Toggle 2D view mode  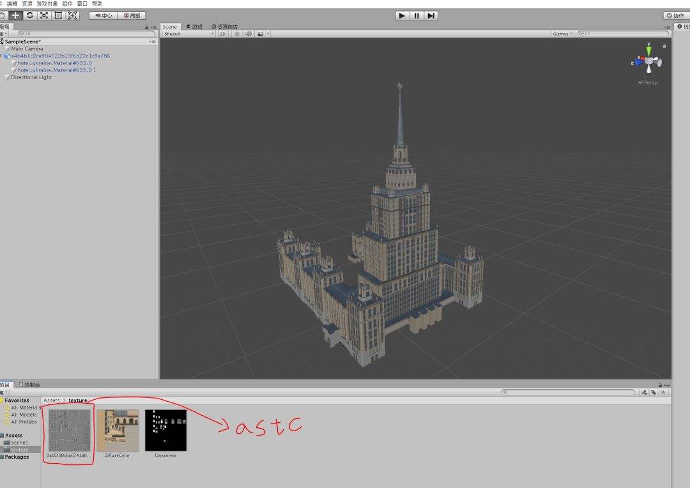click(223, 34)
